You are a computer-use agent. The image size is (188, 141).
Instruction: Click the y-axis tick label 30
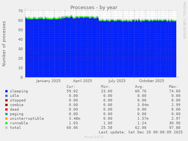point(21,49)
